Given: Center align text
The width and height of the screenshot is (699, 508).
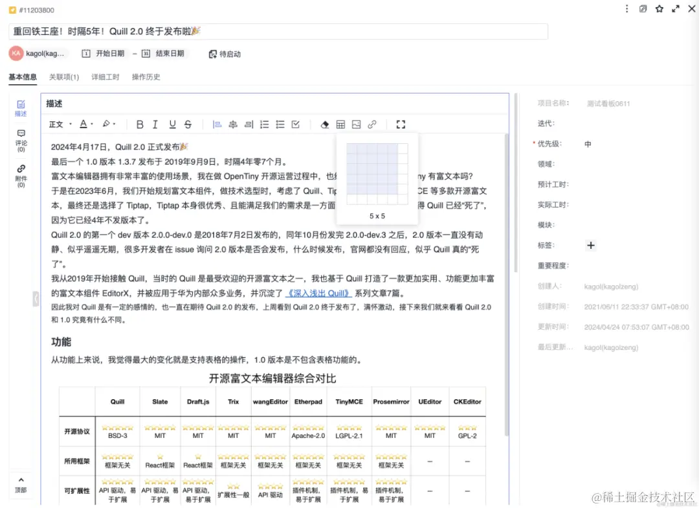Looking at the screenshot, I should [233, 124].
